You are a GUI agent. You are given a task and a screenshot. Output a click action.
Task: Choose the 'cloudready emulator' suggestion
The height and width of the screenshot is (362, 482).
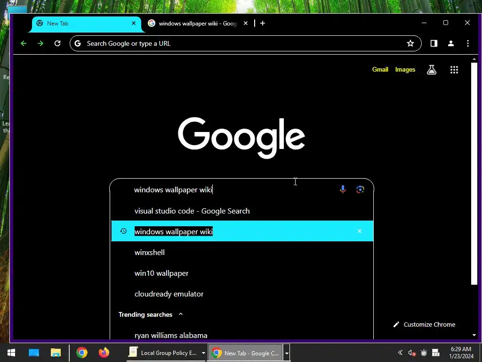coord(242,294)
